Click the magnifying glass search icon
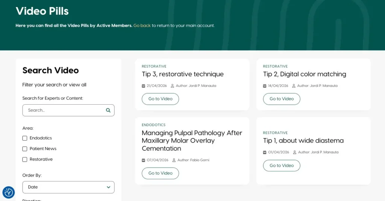The image size is (385, 201). (108, 110)
